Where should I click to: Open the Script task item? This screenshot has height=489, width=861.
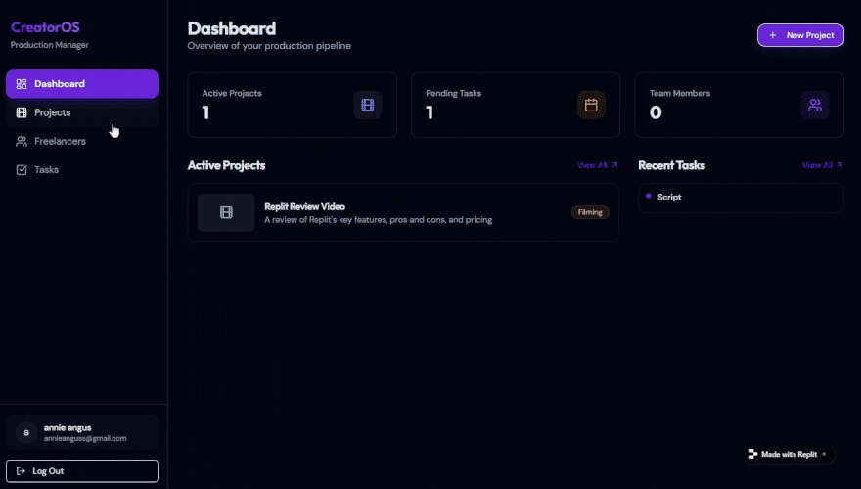[x=669, y=198]
